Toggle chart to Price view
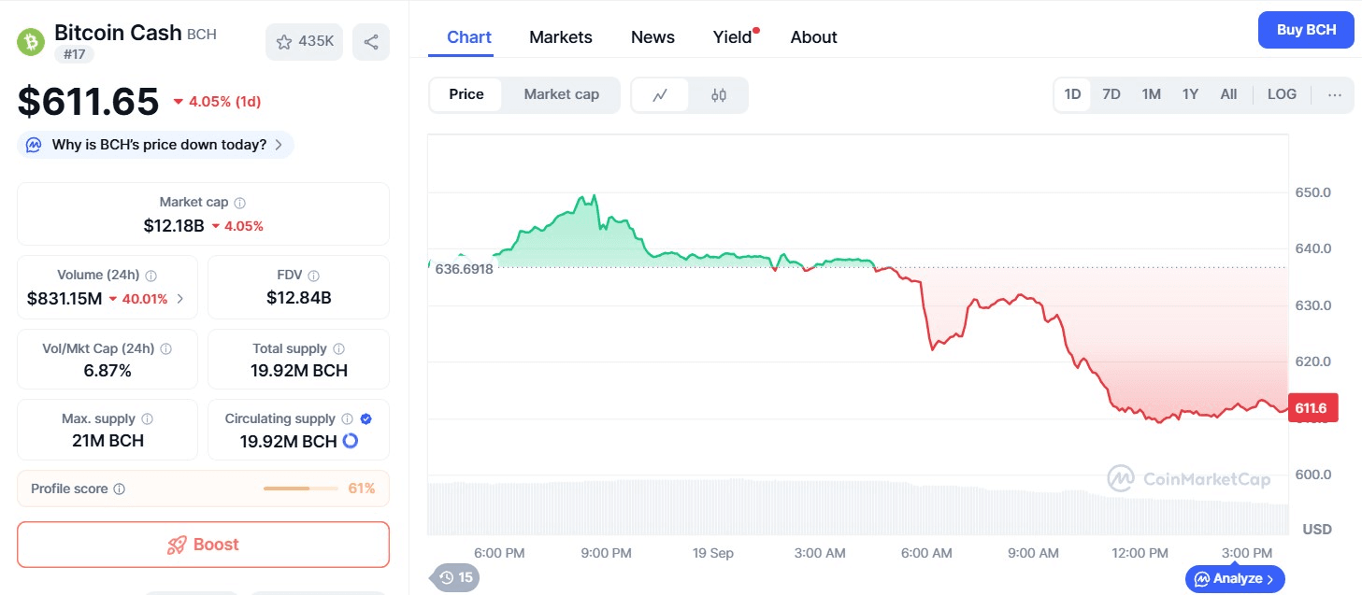The height and width of the screenshot is (595, 1362). (x=466, y=94)
